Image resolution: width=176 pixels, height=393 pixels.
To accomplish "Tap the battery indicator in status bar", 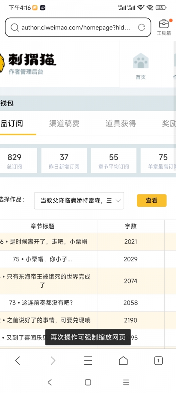I will 161,7.
